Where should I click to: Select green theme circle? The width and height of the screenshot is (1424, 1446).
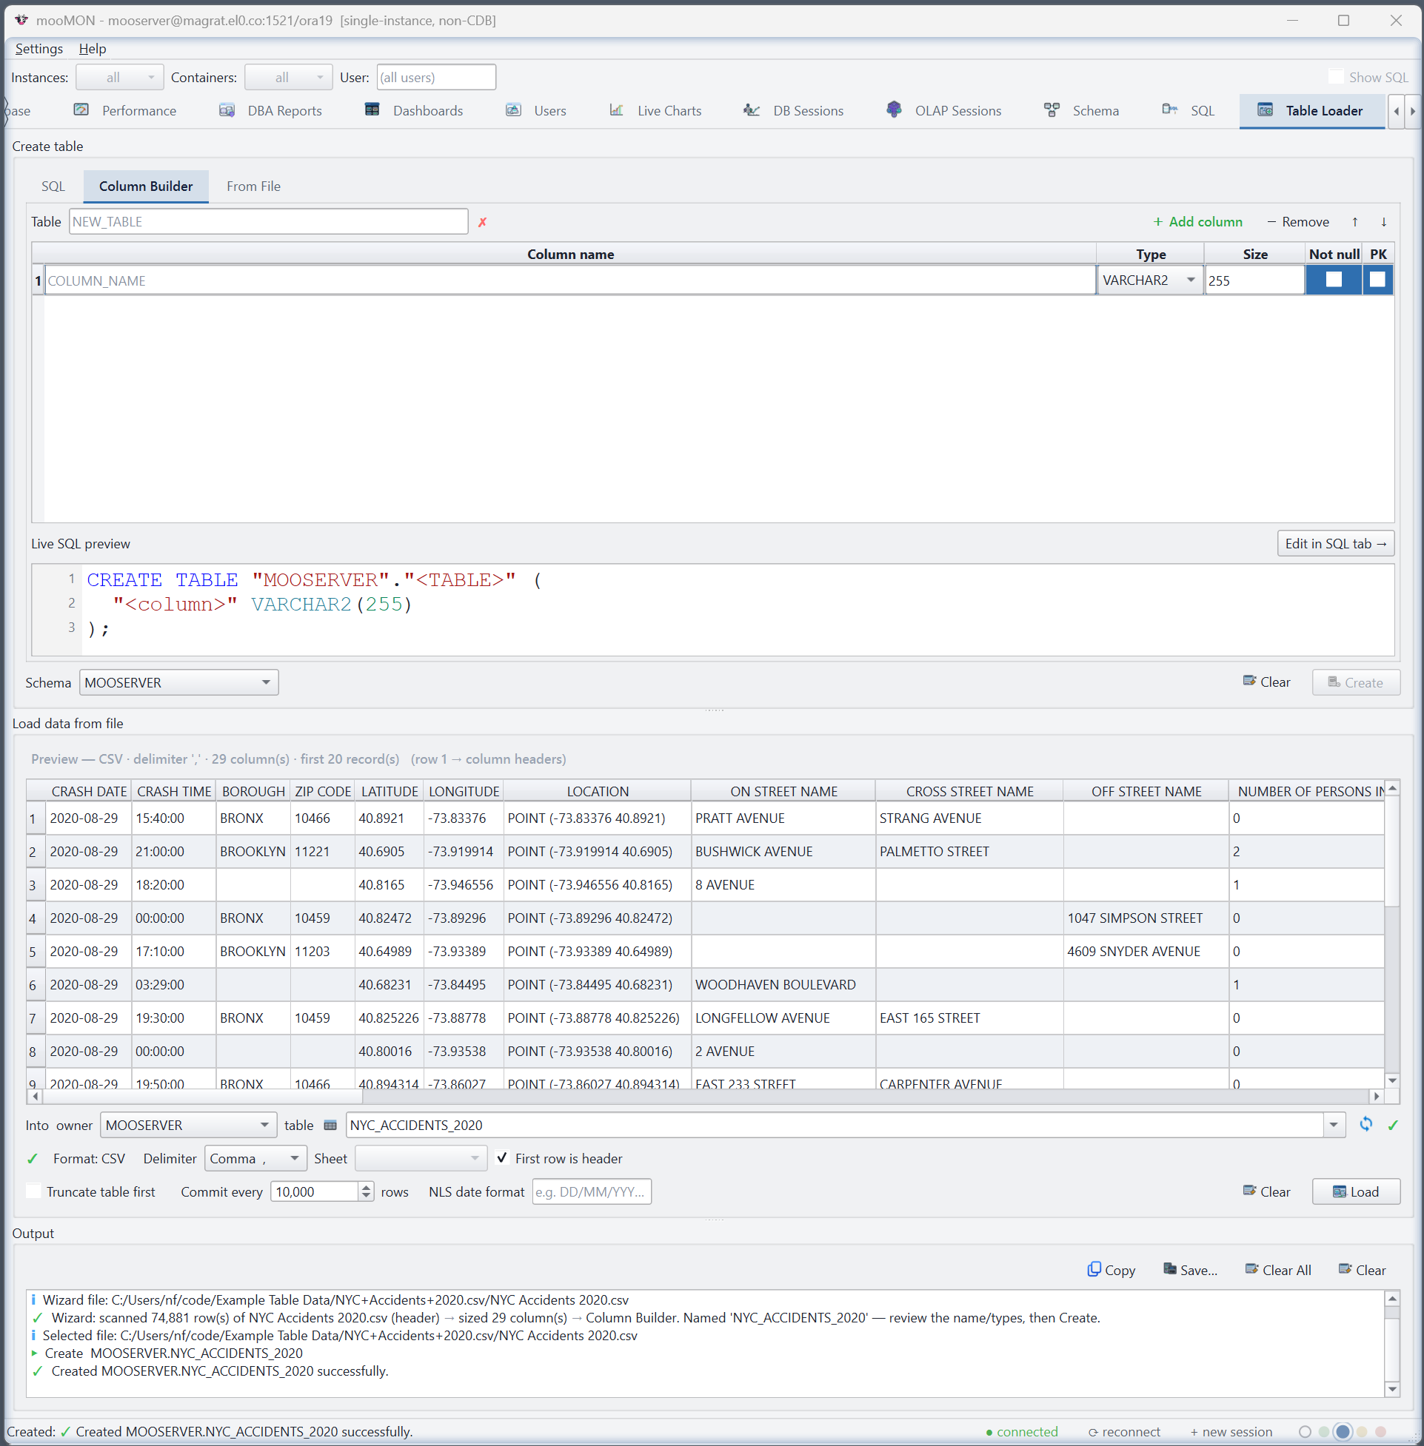1323,1432
